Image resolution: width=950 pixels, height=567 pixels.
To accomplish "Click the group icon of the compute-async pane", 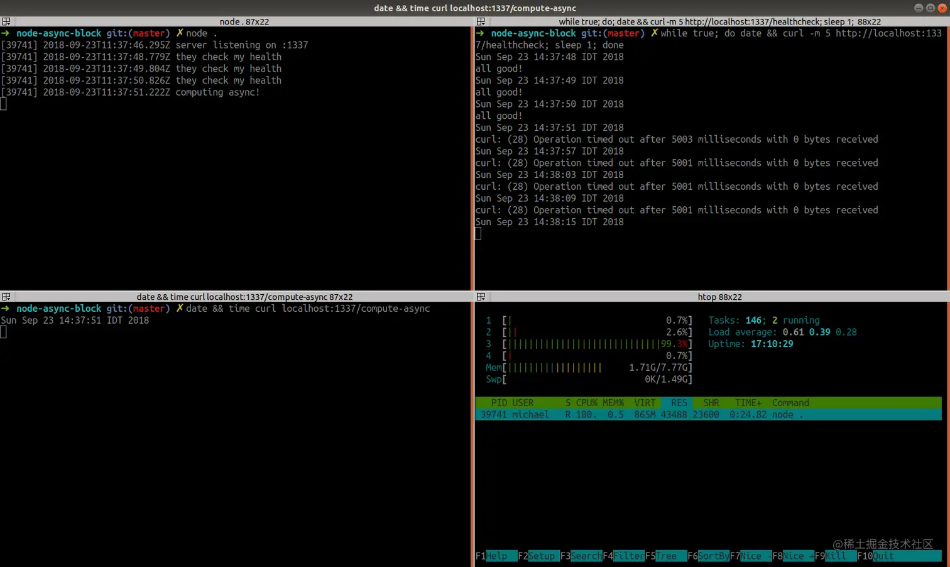I will coord(6,297).
